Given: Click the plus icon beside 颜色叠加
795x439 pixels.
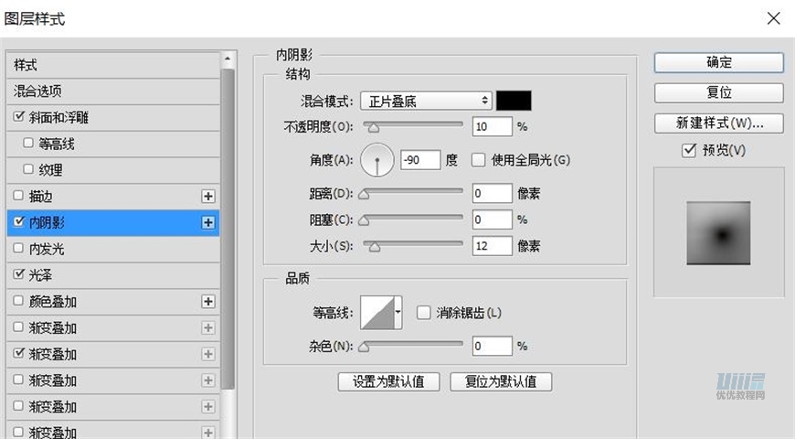Looking at the screenshot, I should point(207,302).
